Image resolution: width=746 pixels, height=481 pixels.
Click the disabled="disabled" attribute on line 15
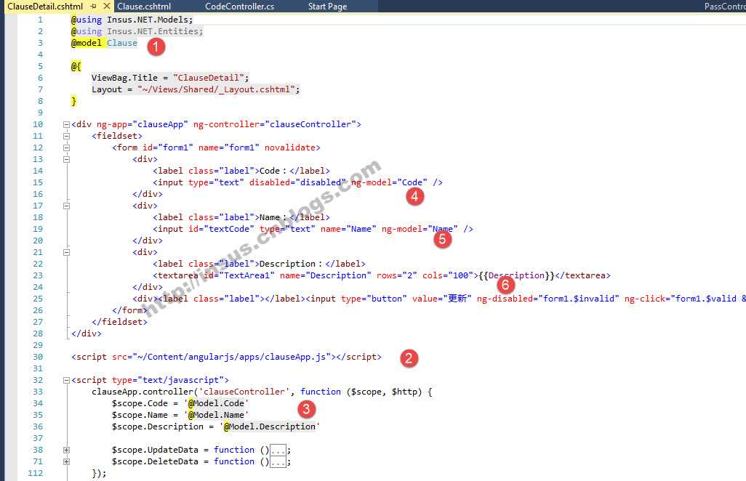298,182
